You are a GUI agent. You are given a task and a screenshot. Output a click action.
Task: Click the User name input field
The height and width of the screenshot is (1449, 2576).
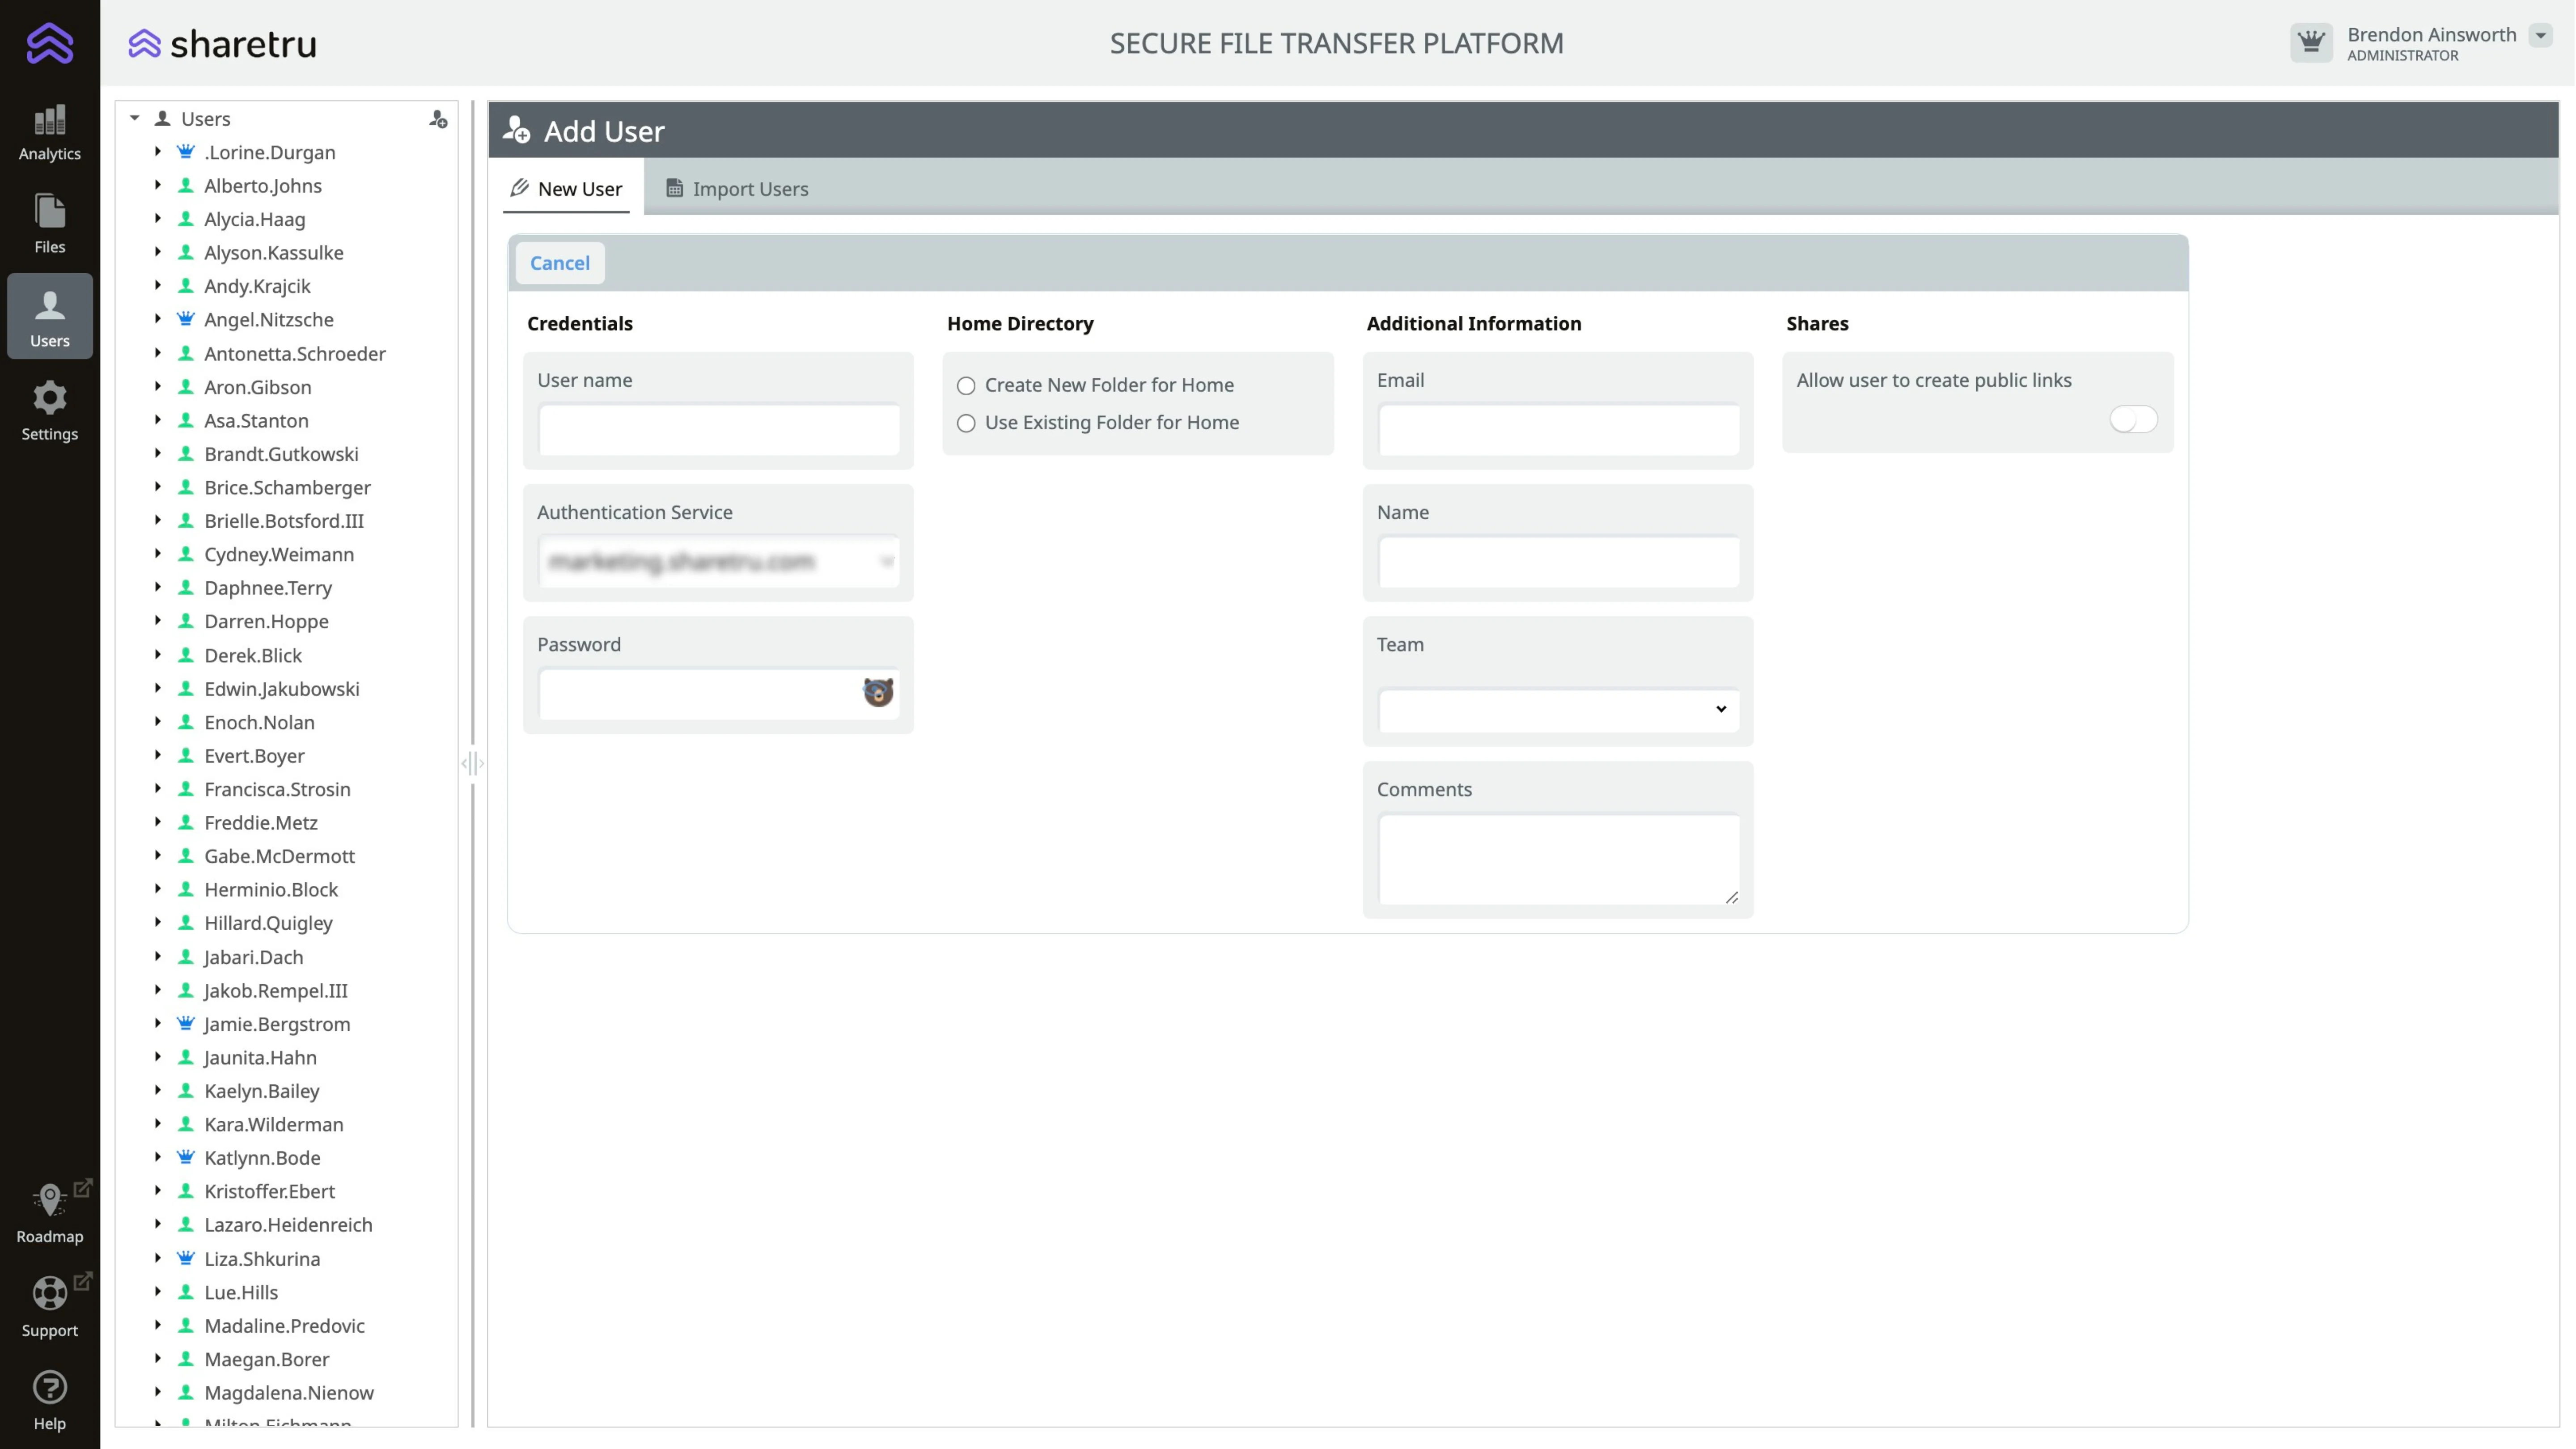[x=718, y=430]
